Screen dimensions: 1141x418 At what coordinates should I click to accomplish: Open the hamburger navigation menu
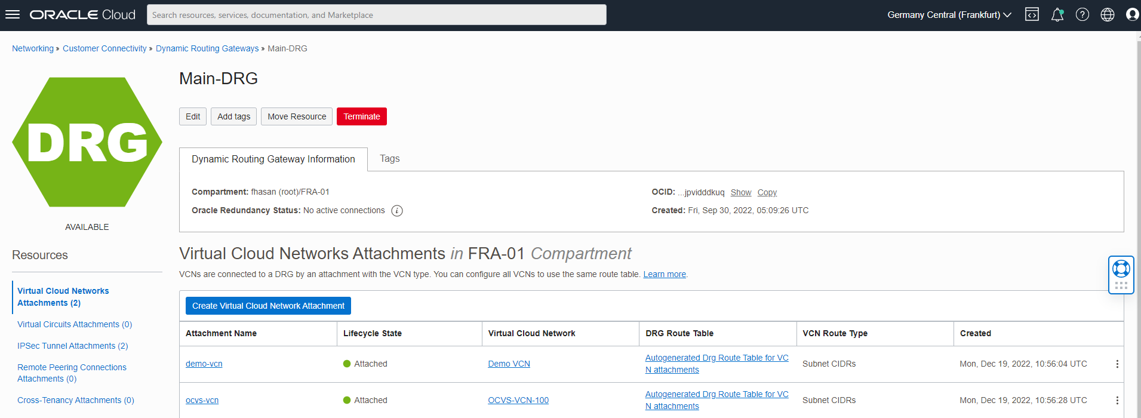(x=13, y=15)
